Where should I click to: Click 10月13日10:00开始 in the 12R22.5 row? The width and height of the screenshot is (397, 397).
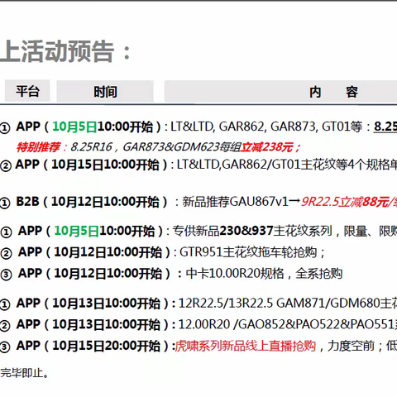[x=106, y=304]
